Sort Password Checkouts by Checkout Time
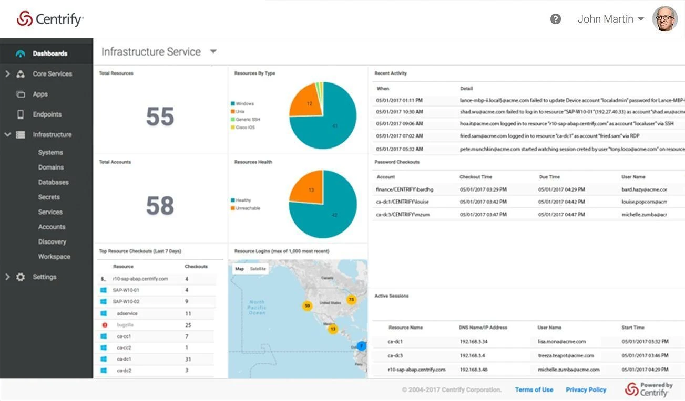 click(476, 177)
